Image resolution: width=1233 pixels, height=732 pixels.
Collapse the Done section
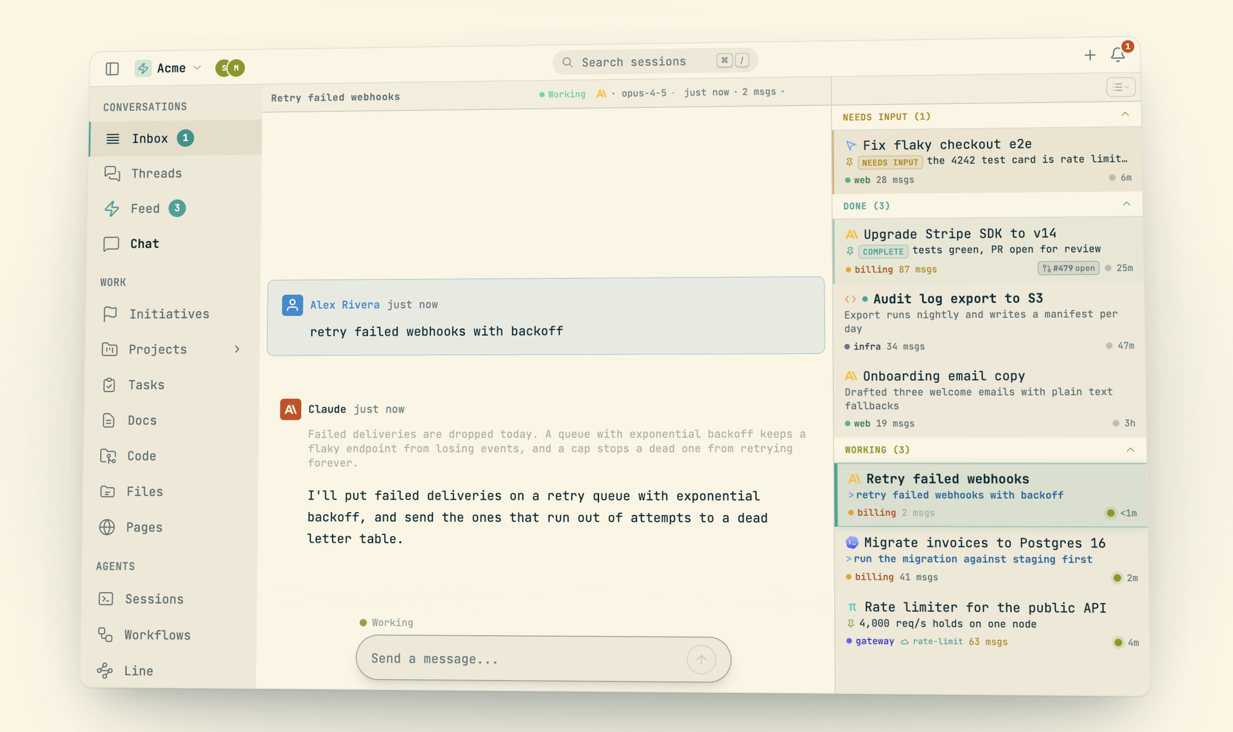click(1126, 204)
